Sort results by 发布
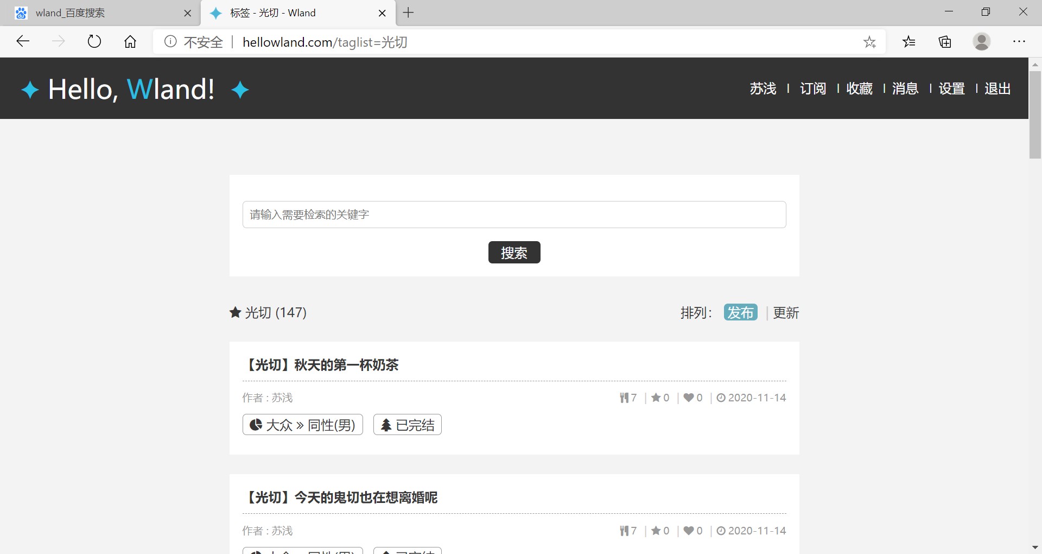 [740, 312]
